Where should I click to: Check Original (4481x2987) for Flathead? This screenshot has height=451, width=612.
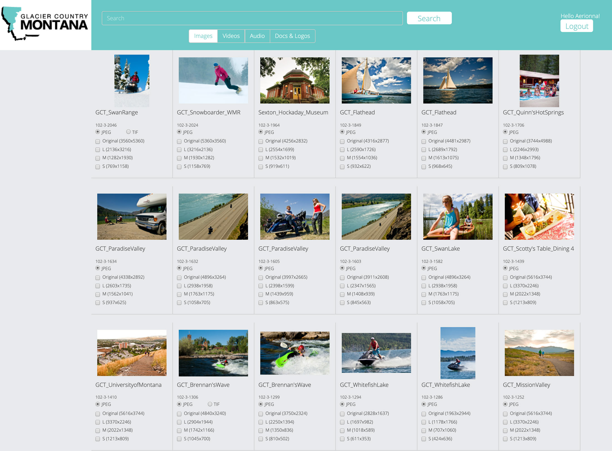[x=424, y=141]
